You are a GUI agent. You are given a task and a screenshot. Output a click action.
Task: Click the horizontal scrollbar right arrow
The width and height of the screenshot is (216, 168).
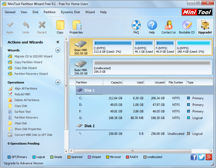pyautogui.click(x=211, y=151)
